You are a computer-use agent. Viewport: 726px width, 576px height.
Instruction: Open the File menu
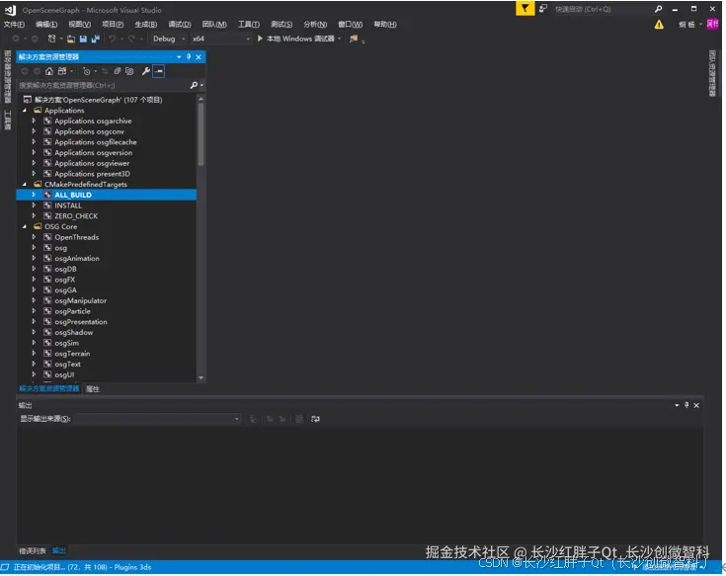tap(14, 25)
